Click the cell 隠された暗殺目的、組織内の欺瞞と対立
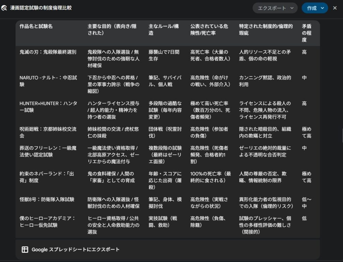 coord(265,132)
